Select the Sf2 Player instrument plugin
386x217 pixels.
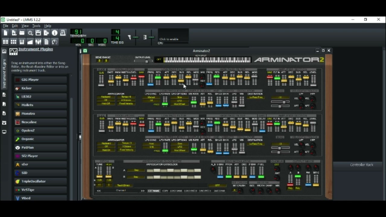[x=40, y=156]
